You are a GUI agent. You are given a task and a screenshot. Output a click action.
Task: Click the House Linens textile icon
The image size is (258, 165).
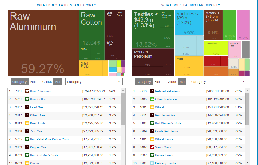[x=152, y=156]
